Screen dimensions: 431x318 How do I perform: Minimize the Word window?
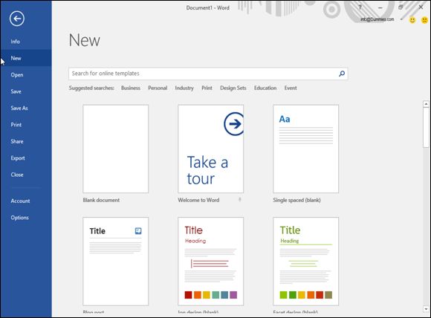(380, 7)
